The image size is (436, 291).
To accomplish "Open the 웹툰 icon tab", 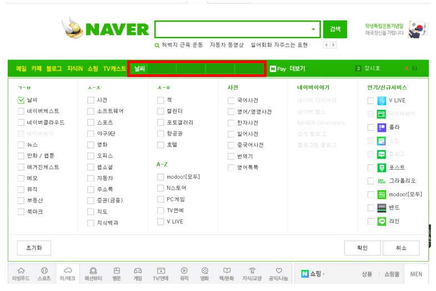I will click(117, 274).
